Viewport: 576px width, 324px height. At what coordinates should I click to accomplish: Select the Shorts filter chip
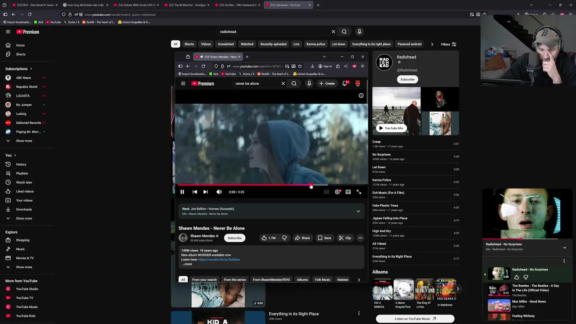tap(189, 44)
